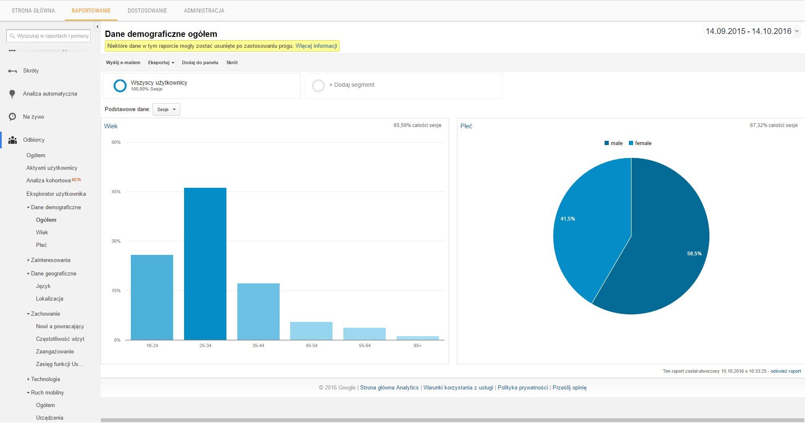Screen dimensions: 805x423
Task: Open Strona główna Analytics footer link
Action: tap(389, 388)
